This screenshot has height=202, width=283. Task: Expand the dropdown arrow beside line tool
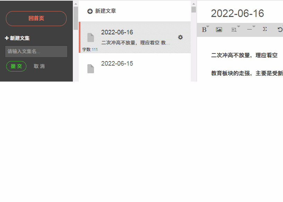click(x=254, y=27)
